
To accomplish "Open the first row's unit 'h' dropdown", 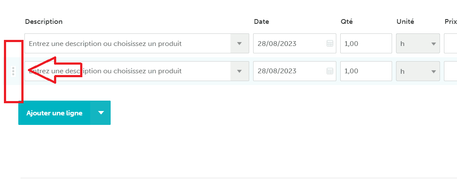I will click(418, 43).
